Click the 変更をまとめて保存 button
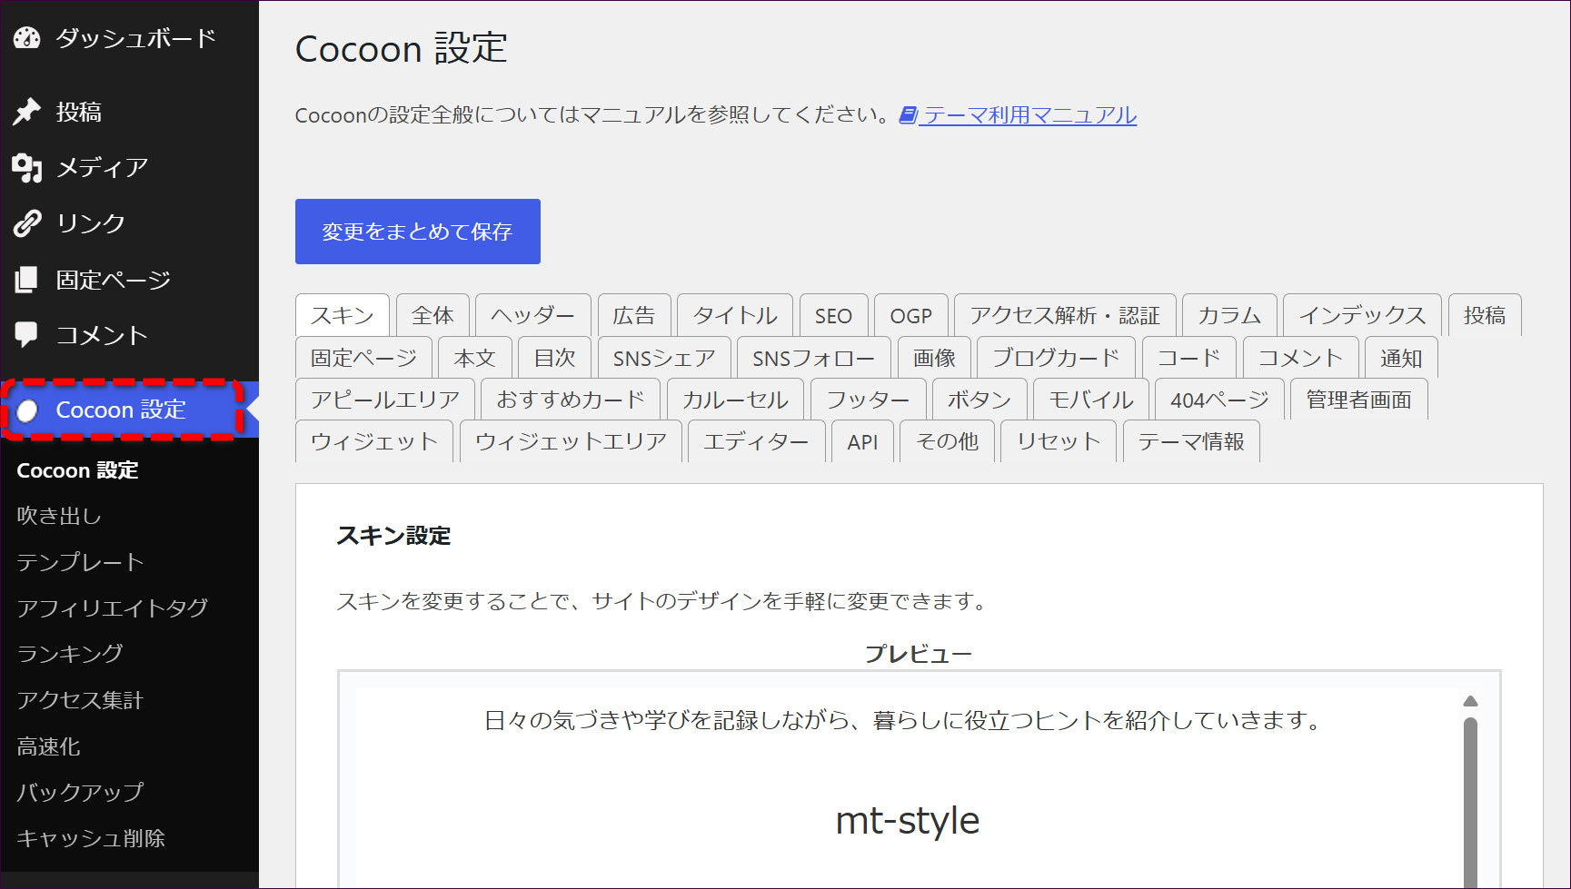This screenshot has height=889, width=1571. (418, 232)
